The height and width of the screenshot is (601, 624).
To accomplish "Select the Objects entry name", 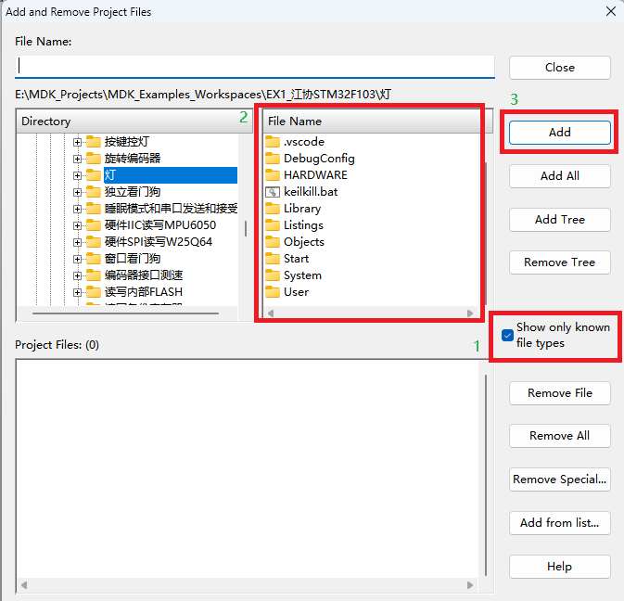I will [303, 242].
